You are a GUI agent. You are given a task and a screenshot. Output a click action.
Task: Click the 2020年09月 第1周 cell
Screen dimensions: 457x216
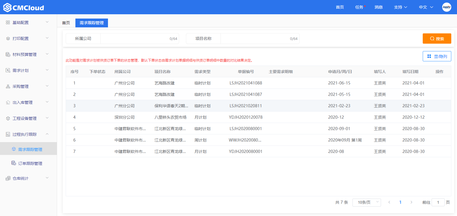(x=345, y=140)
